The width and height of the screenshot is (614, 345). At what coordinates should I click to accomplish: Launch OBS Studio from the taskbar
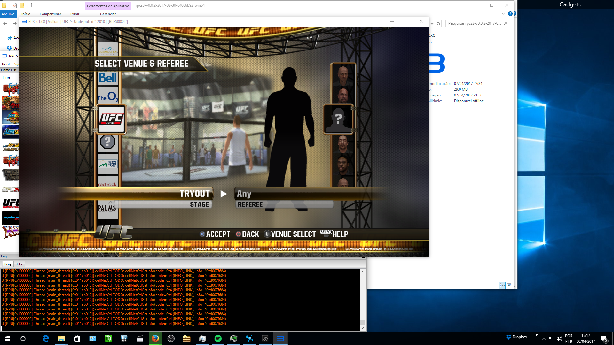[x=171, y=339]
